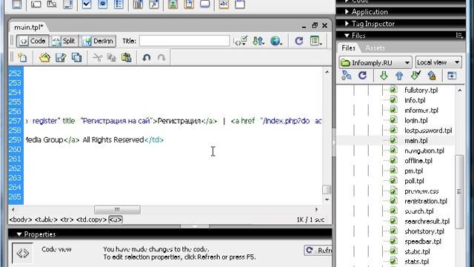Image resolution: width=474 pixels, height=267 pixels.
Task: Click the Paste clipboard icon
Action: (127, 57)
